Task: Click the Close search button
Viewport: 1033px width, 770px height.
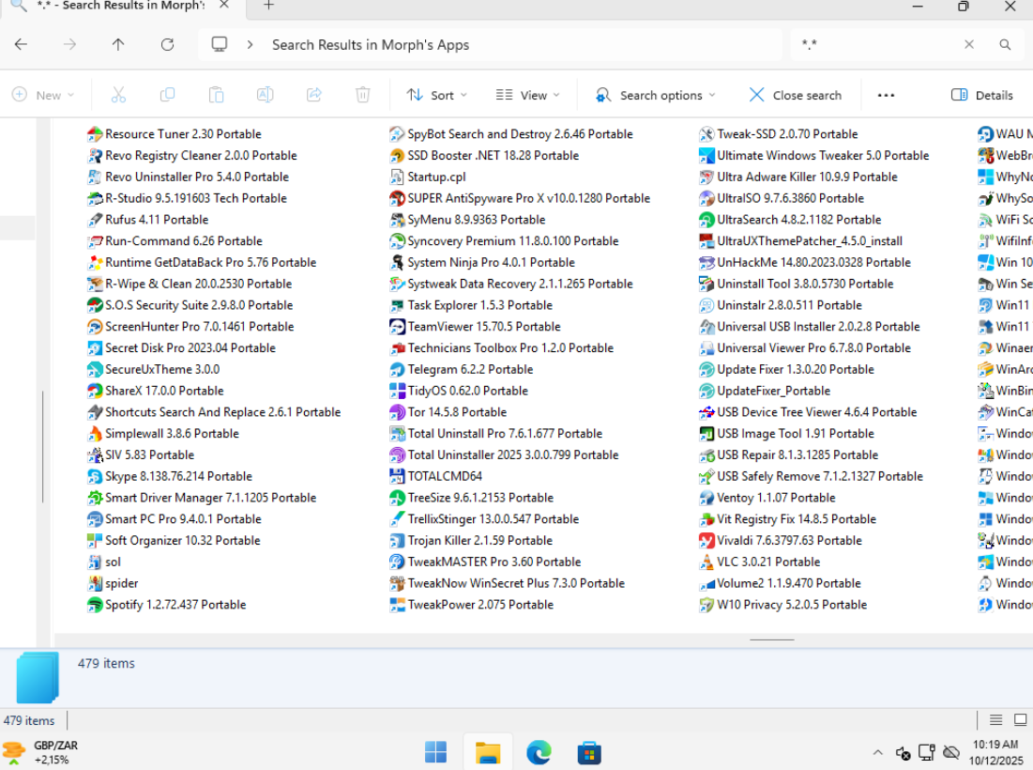Action: click(x=795, y=95)
